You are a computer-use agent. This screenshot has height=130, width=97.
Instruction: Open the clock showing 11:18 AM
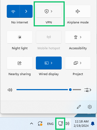81,124
